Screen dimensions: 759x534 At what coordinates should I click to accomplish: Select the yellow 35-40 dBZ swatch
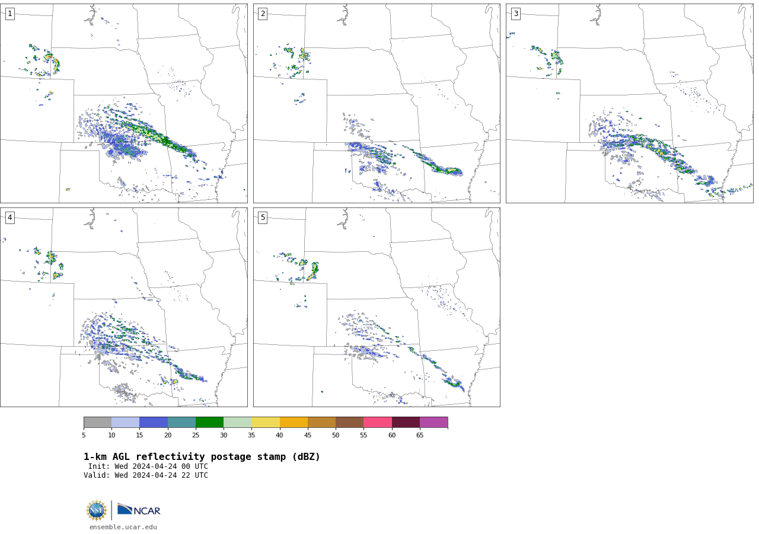coord(266,422)
